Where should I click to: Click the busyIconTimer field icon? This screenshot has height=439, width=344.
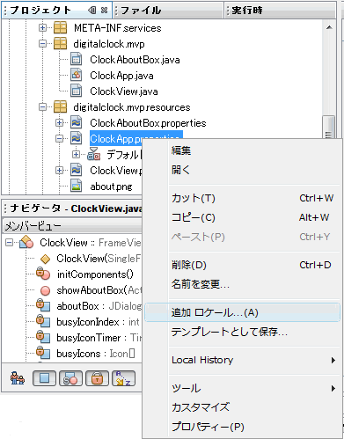pos(43,337)
